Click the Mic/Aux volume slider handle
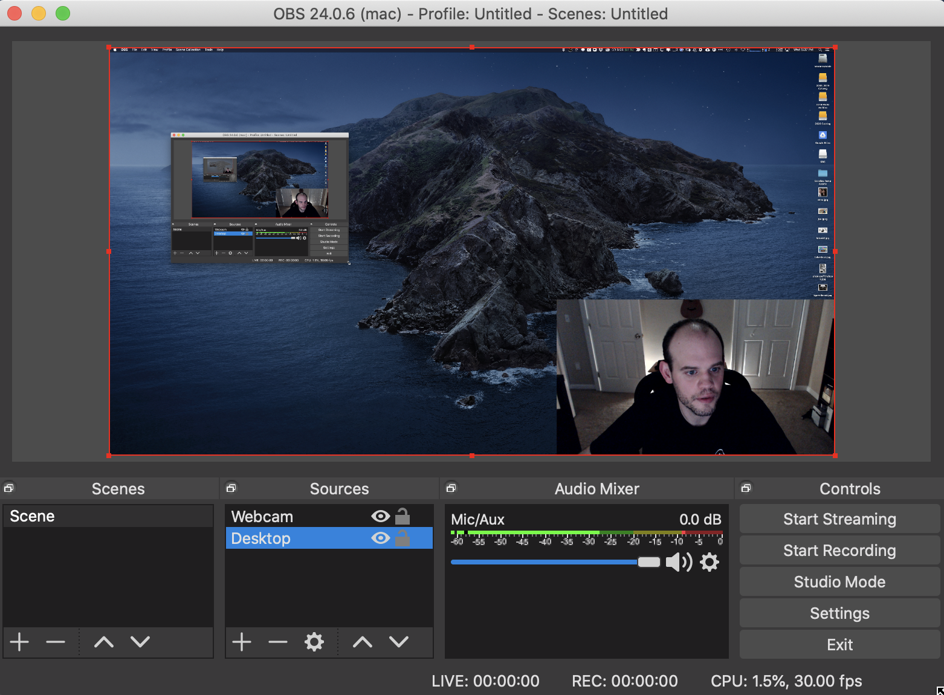Viewport: 944px width, 695px height. tap(648, 562)
